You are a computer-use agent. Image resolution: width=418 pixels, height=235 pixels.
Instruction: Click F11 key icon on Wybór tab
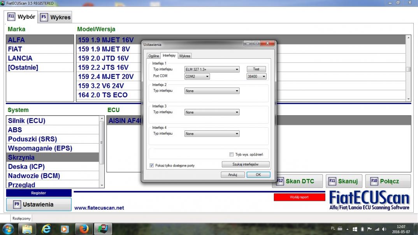click(11, 16)
